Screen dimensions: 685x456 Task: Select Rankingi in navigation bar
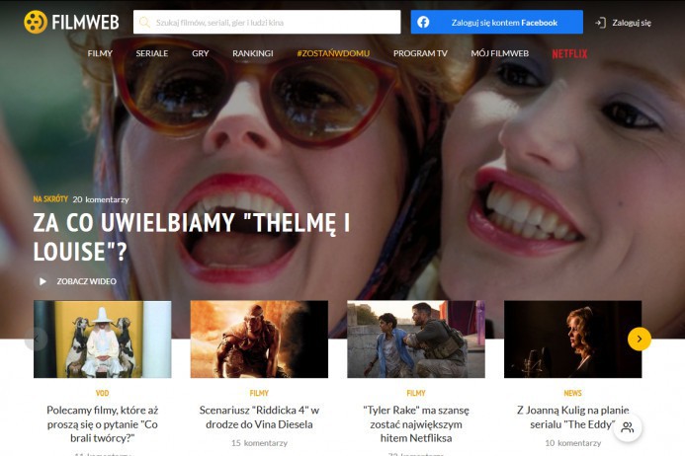[x=252, y=53]
